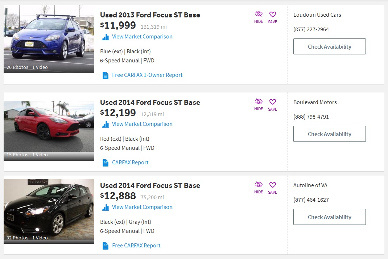
Task: View Market Comparison for red 2014 Focus
Action: [142, 124]
